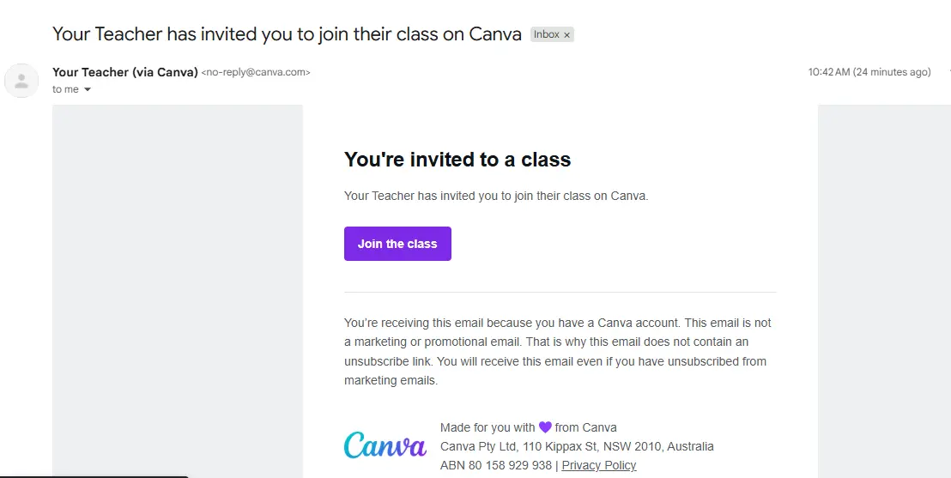Click the ABN 80 158 929 938 text
Image resolution: width=951 pixels, height=478 pixels.
coord(496,465)
